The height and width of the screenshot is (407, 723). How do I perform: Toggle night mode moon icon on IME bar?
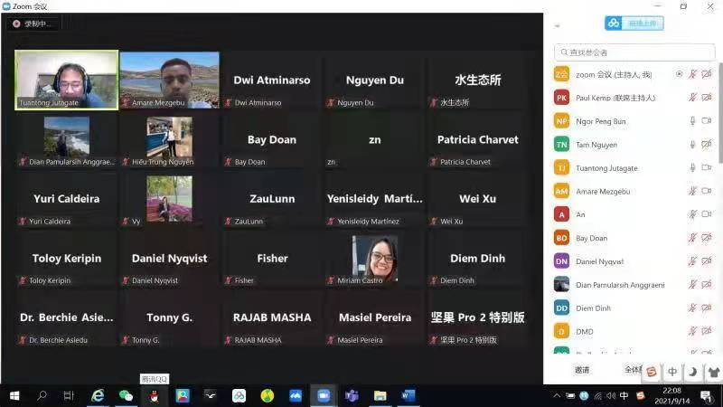[x=693, y=372]
